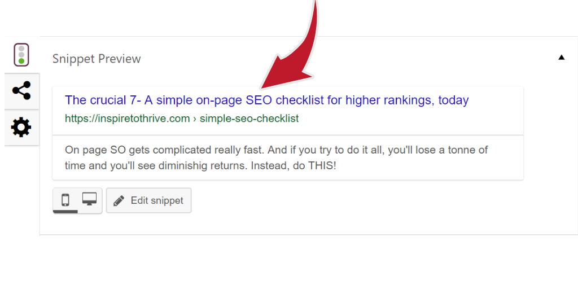Click the description line starting "On page SO"
The width and height of the screenshot is (578, 289).
pos(277,150)
